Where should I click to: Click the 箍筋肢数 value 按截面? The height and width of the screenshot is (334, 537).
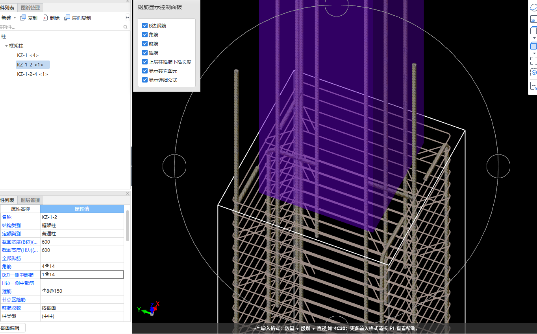82,308
